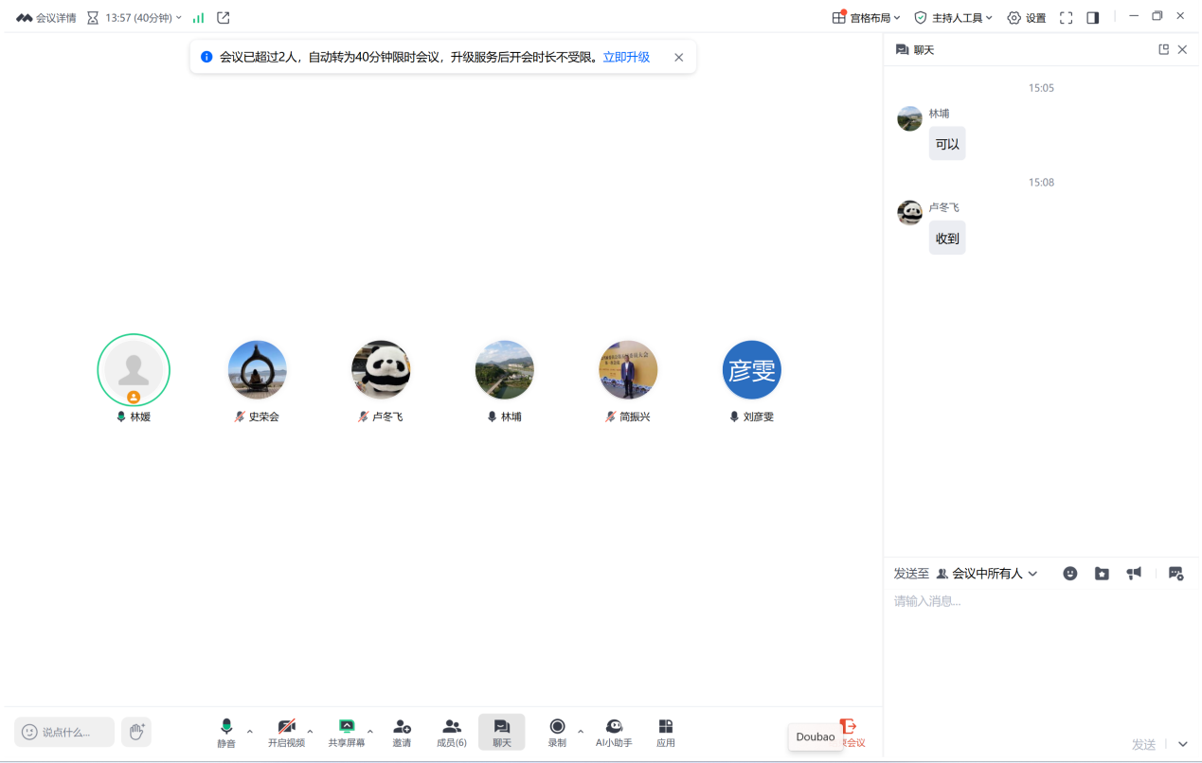Click the raise hand icon
The width and height of the screenshot is (1202, 763).
pyautogui.click(x=136, y=732)
